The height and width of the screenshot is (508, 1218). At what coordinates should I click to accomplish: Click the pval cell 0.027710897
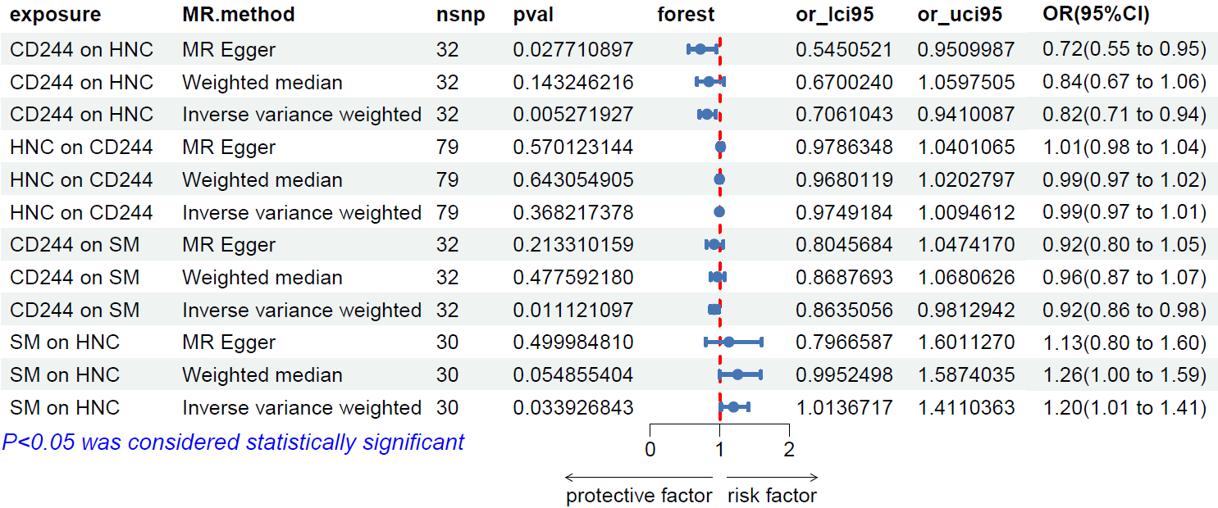pyautogui.click(x=573, y=50)
